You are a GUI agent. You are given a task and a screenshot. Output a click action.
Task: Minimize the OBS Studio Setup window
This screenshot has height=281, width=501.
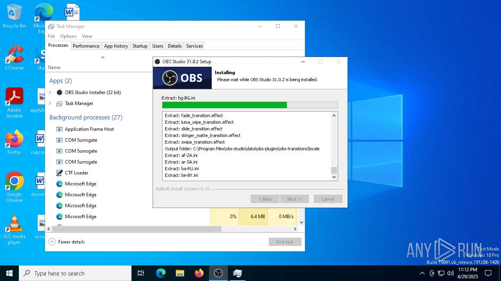point(303,62)
